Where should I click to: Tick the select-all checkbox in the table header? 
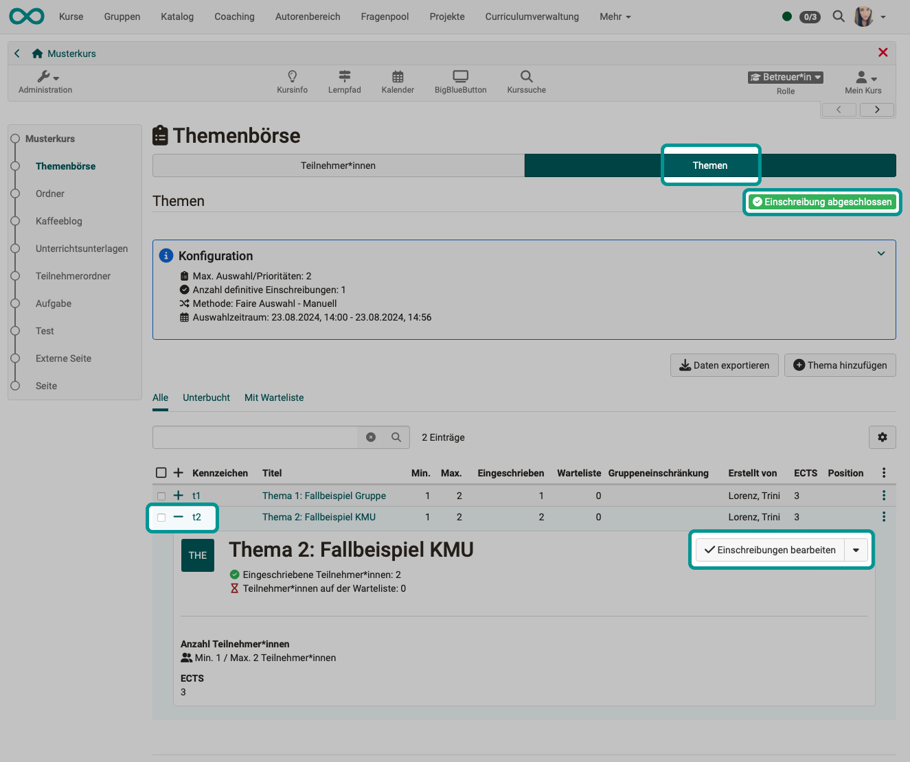(x=161, y=472)
